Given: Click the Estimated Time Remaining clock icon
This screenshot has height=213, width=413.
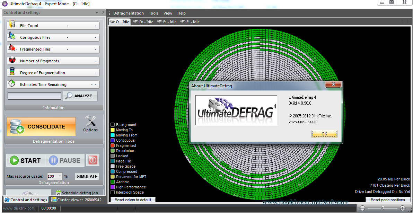Looking at the screenshot, I should click(11, 84).
